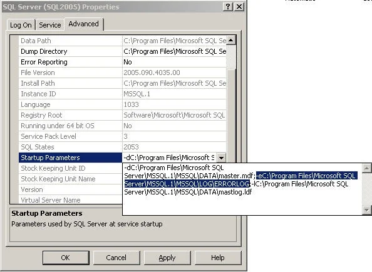Click the OK button

(66, 258)
